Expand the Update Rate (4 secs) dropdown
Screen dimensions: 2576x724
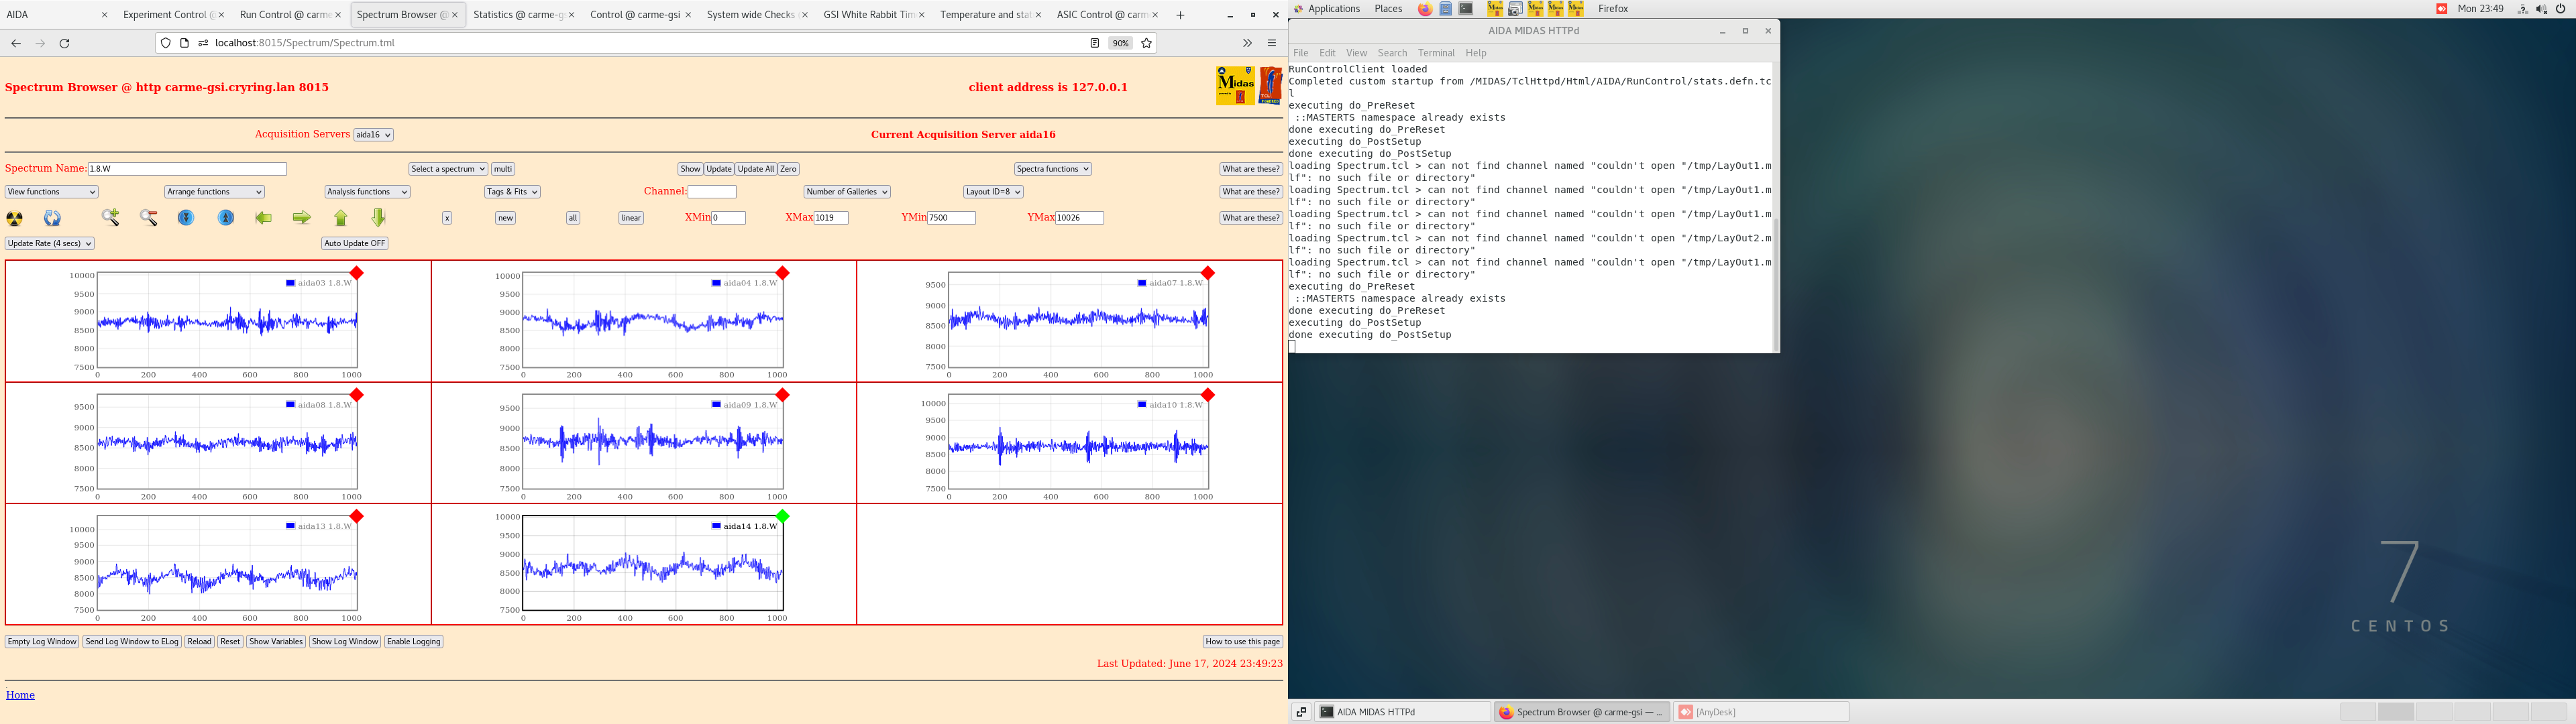[x=50, y=243]
